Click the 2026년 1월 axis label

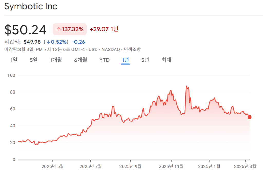[209, 166]
